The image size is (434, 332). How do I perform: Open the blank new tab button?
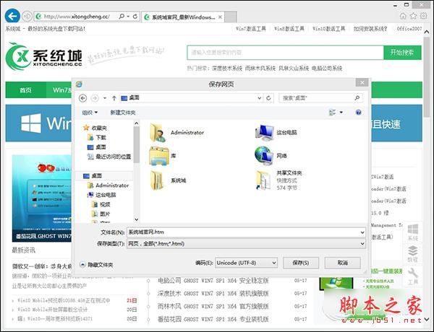[x=231, y=17]
